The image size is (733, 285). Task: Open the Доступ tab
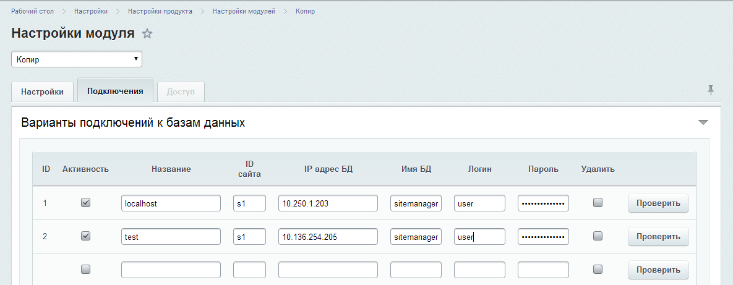tap(181, 91)
